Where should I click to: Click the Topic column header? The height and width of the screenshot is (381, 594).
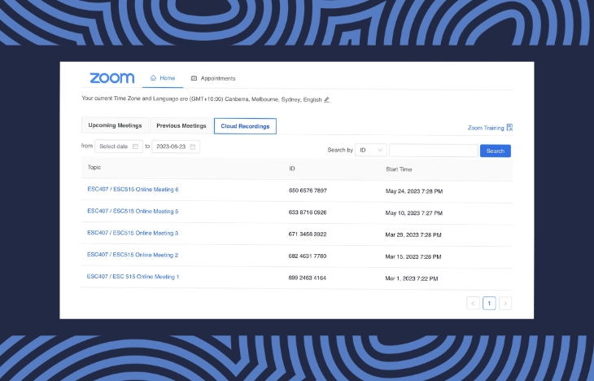(x=94, y=167)
